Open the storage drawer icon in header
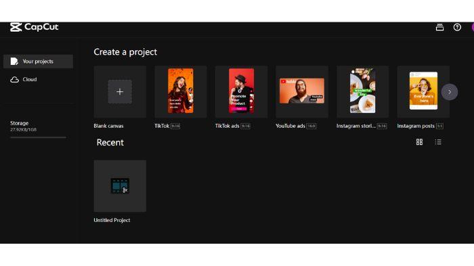The height and width of the screenshot is (266, 474). coord(440,27)
